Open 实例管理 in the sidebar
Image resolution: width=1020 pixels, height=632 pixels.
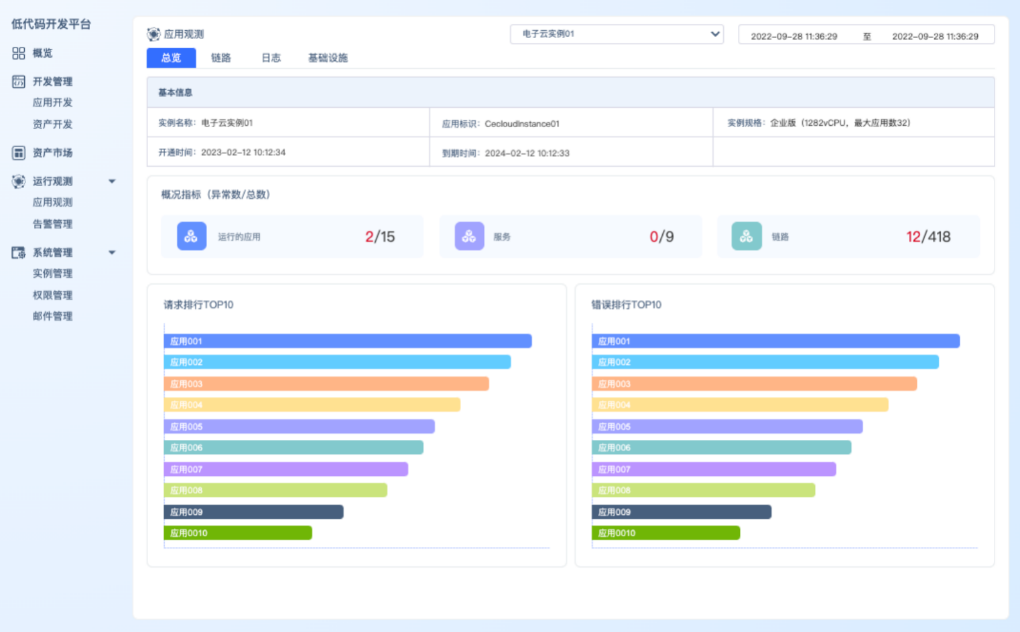52,274
